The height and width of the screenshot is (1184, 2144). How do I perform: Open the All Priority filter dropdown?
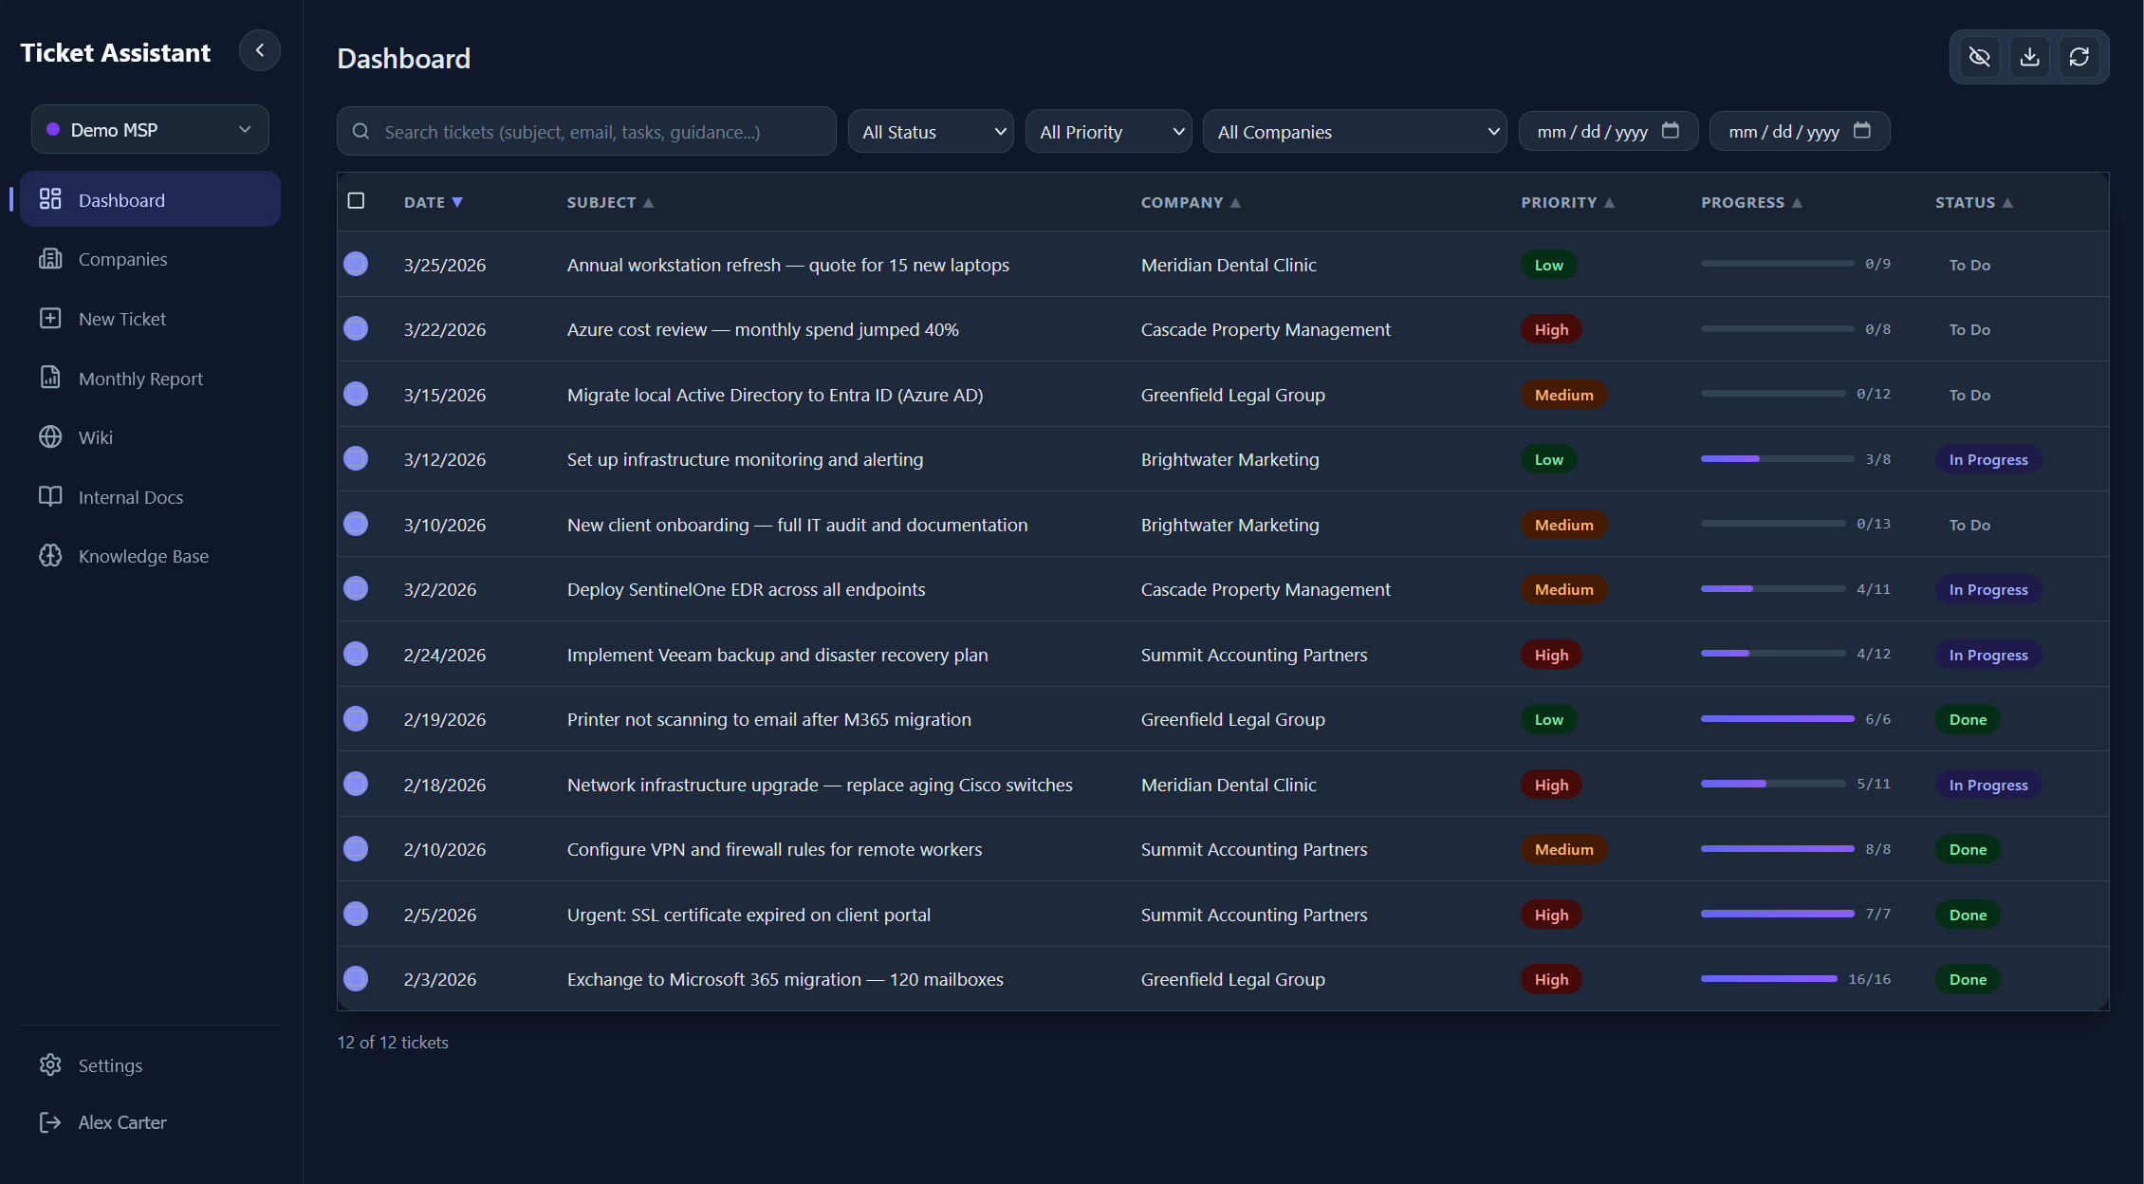1109,132
